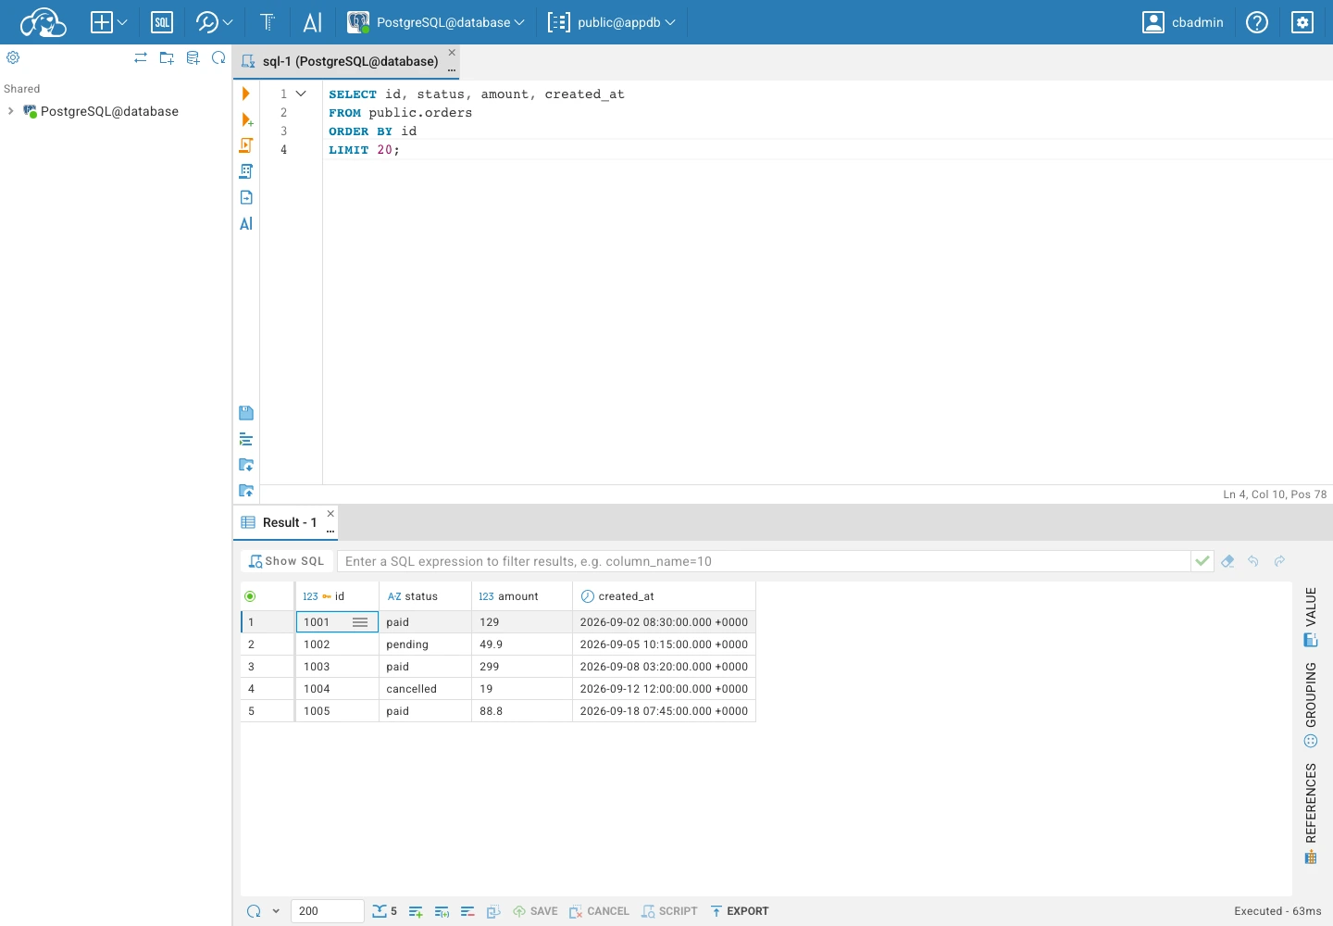The image size is (1333, 926).
Task: Click the filter expression input field
Action: pyautogui.click(x=764, y=561)
